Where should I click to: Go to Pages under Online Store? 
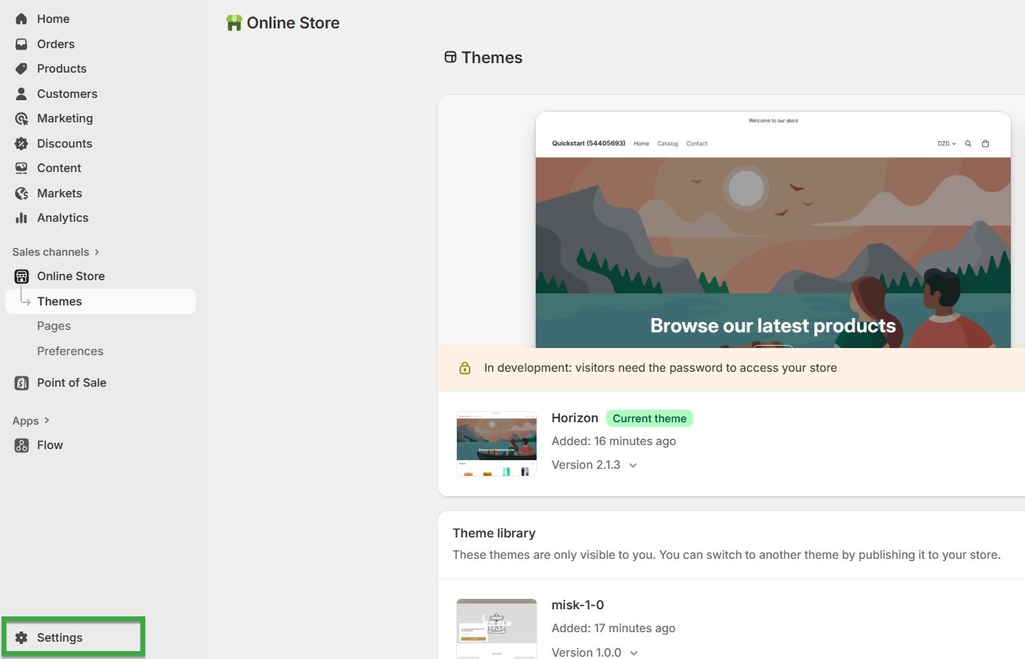tap(54, 326)
